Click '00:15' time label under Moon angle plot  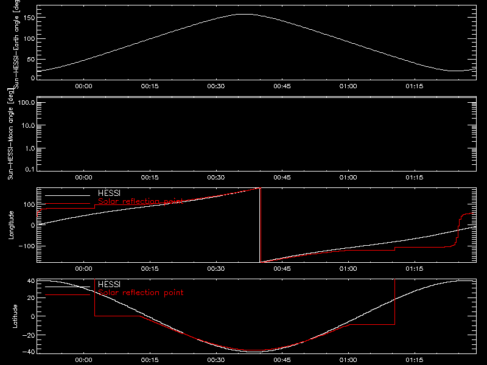pos(150,178)
